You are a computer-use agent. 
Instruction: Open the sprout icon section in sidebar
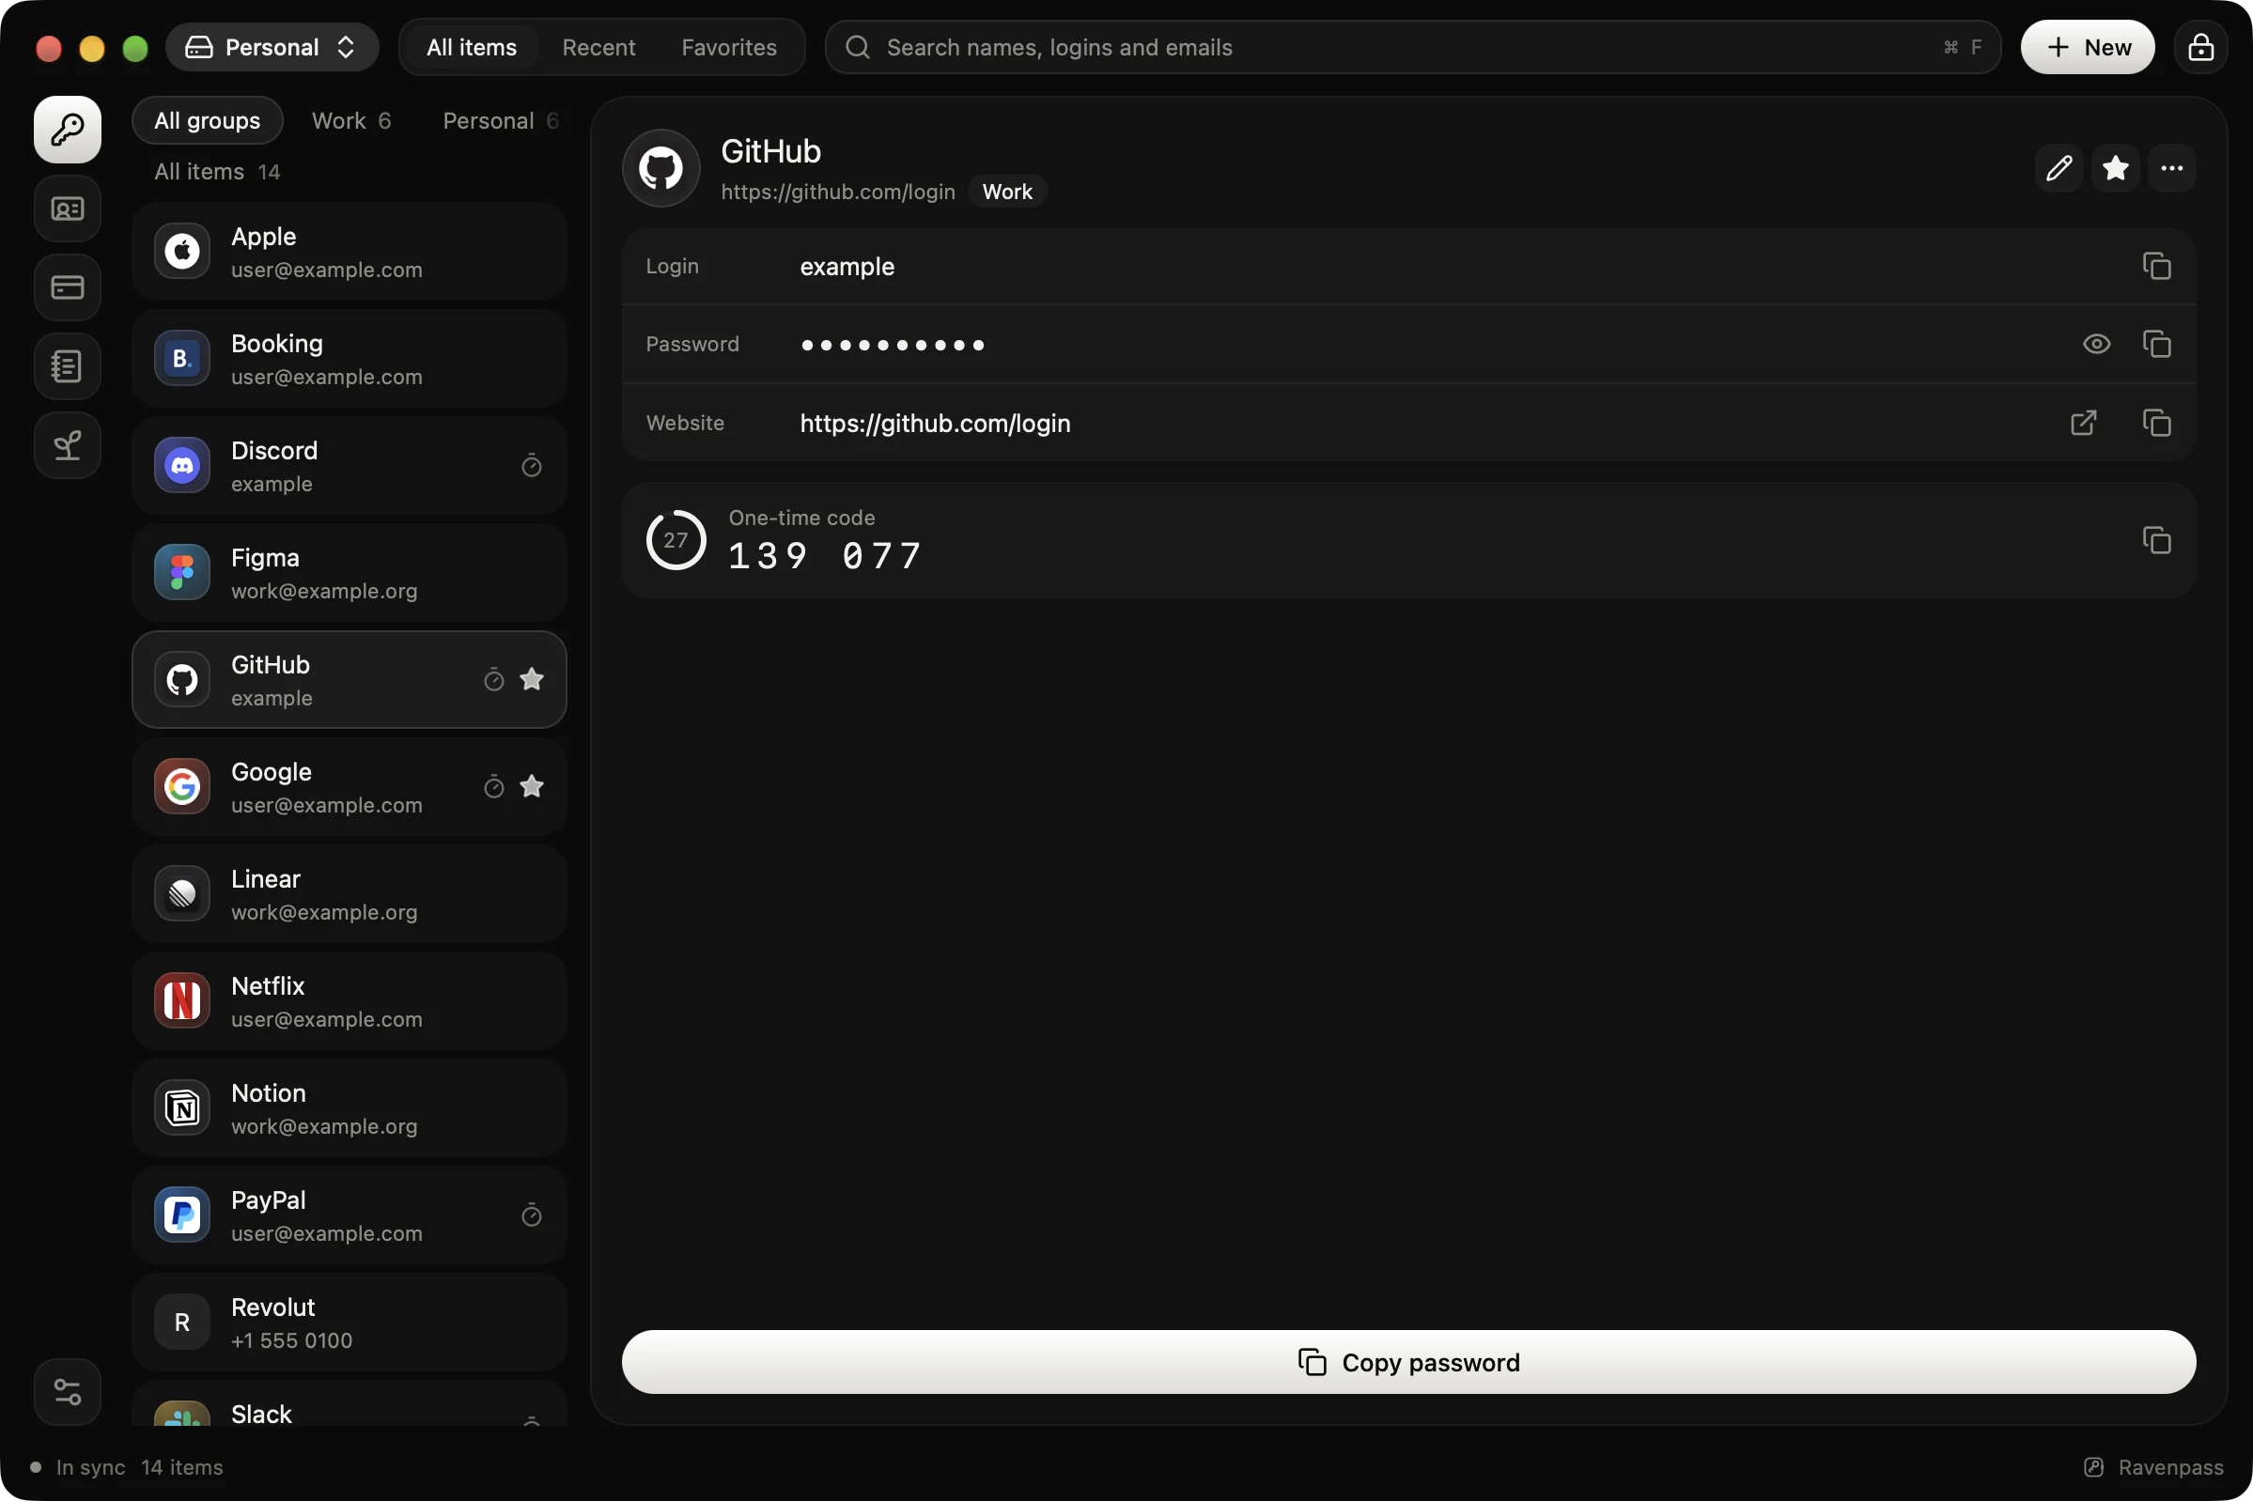pos(67,445)
